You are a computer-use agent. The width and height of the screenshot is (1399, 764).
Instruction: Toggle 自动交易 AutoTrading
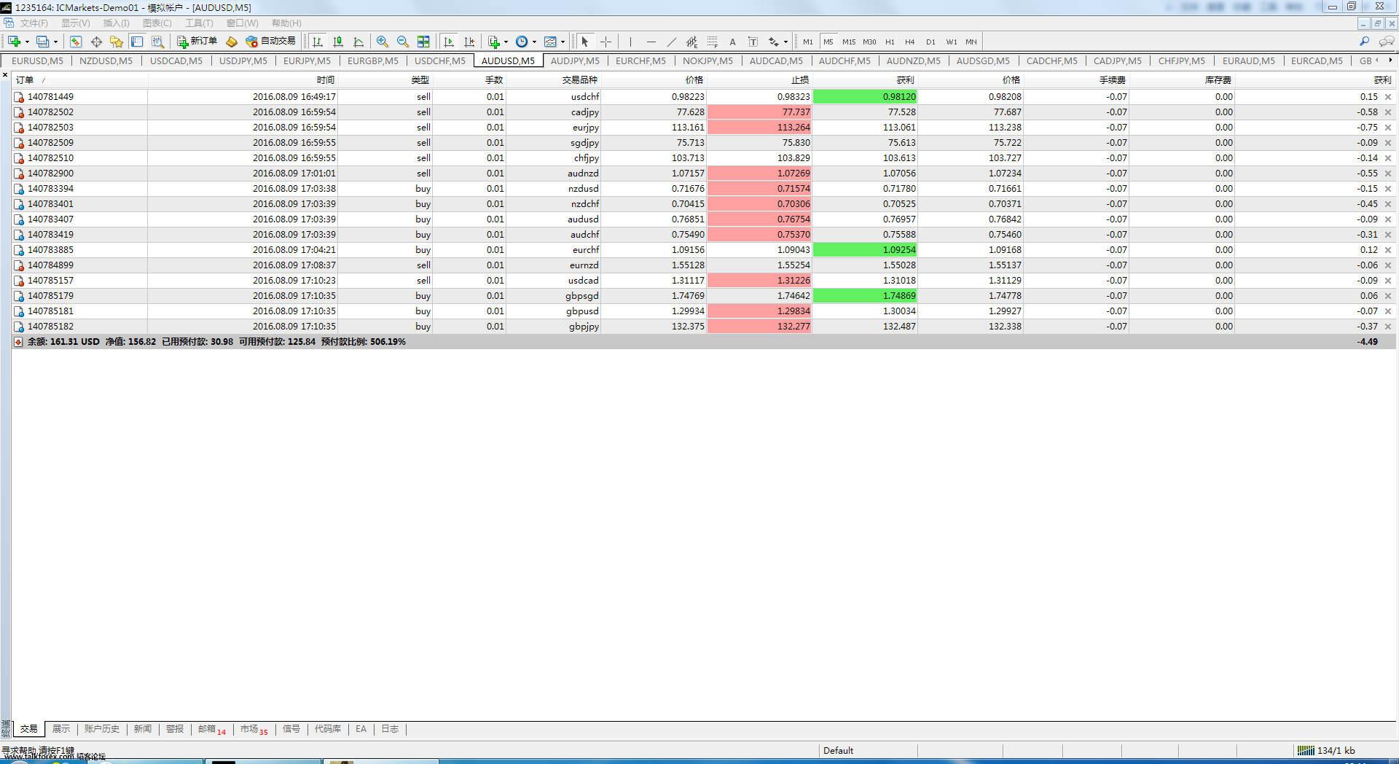(x=271, y=42)
